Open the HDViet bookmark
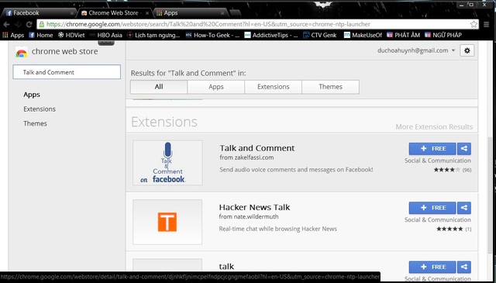496x283 pixels. [71, 35]
